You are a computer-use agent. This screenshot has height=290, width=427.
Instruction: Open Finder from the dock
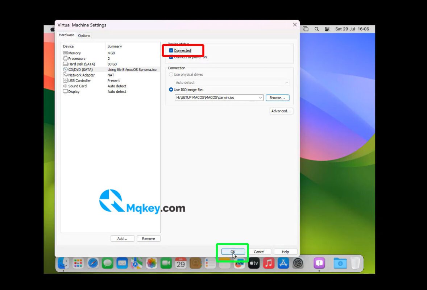point(63,263)
